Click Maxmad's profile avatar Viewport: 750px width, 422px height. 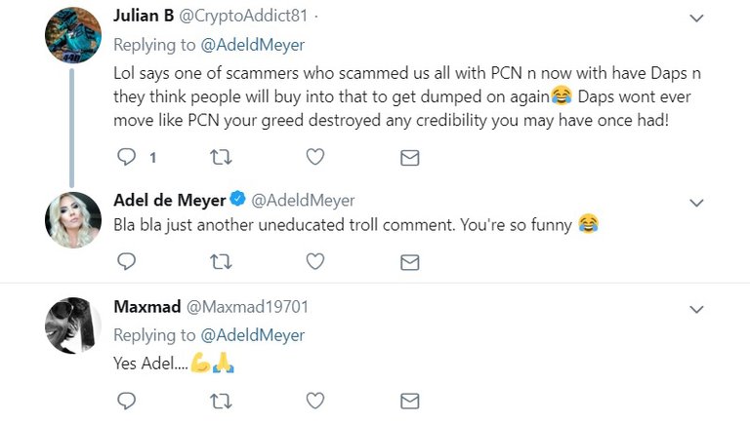[x=74, y=326]
